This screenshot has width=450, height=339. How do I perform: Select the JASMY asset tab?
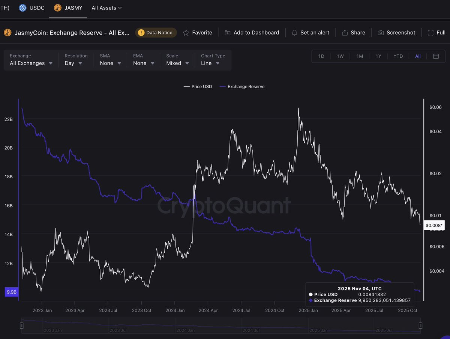pos(68,8)
